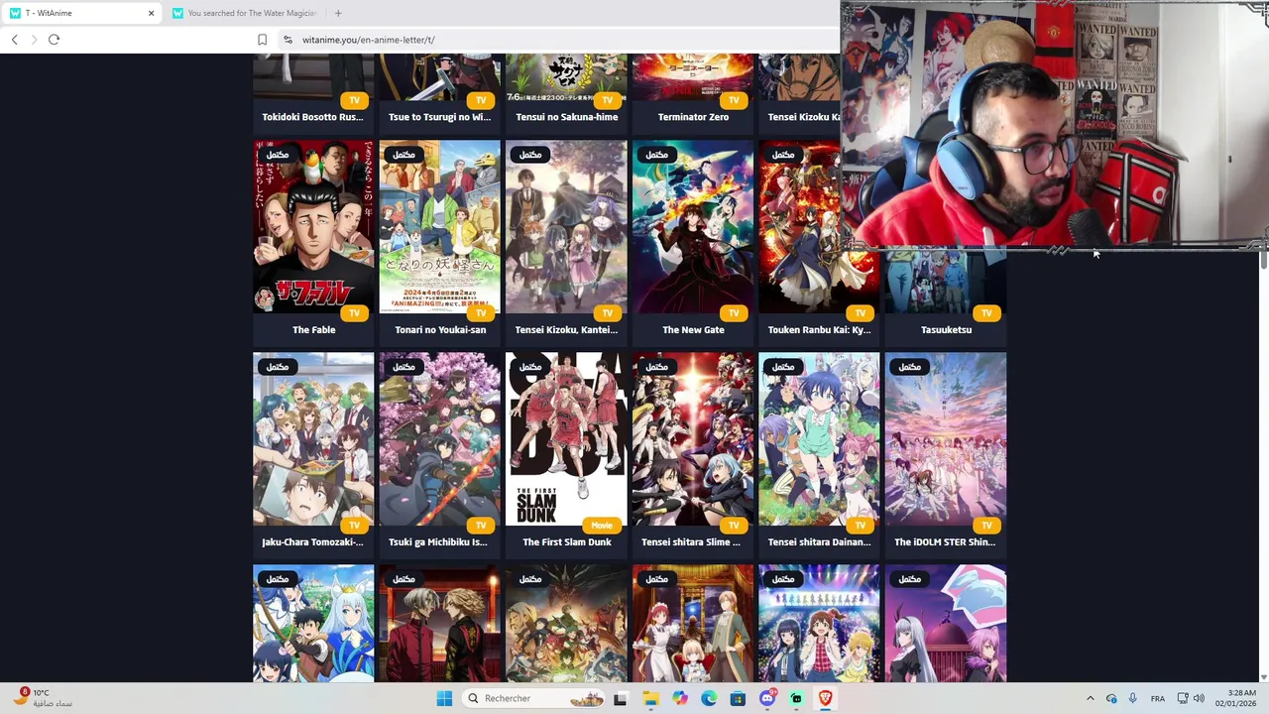Open The New Gate poster
Viewport: 1269px width, 714px height.
point(693,227)
